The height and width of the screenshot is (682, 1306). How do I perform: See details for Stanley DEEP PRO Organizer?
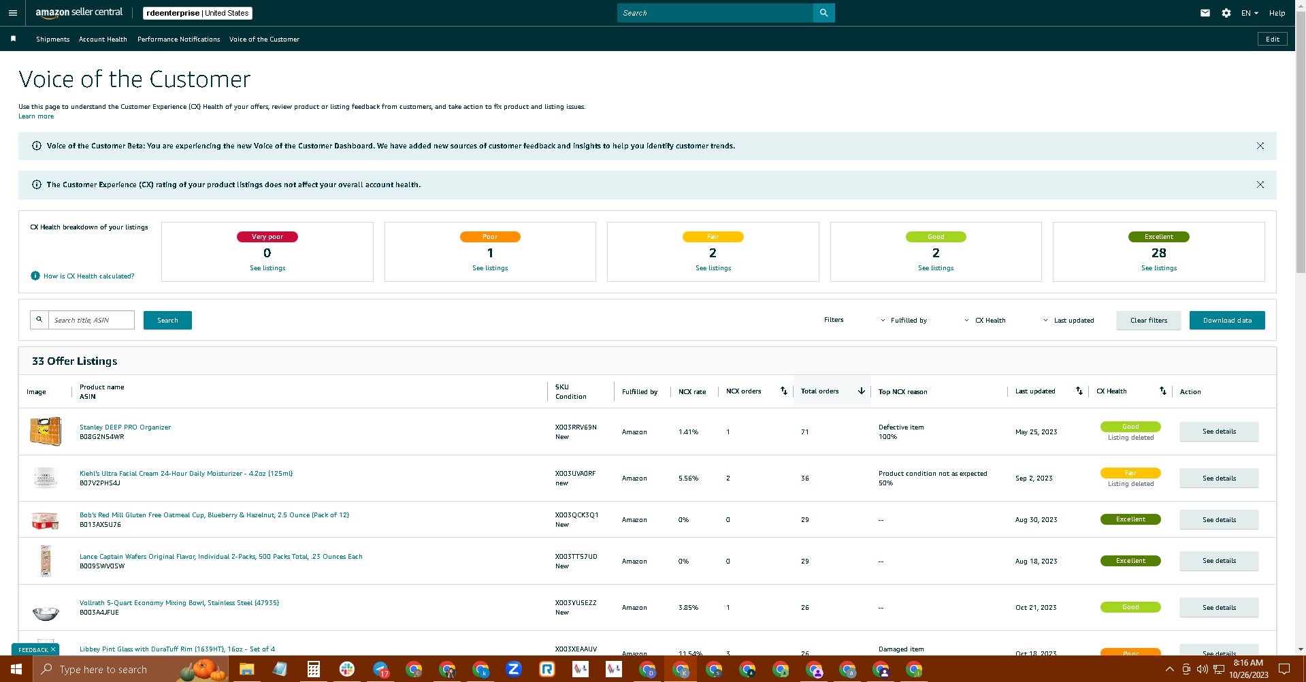(x=1219, y=432)
